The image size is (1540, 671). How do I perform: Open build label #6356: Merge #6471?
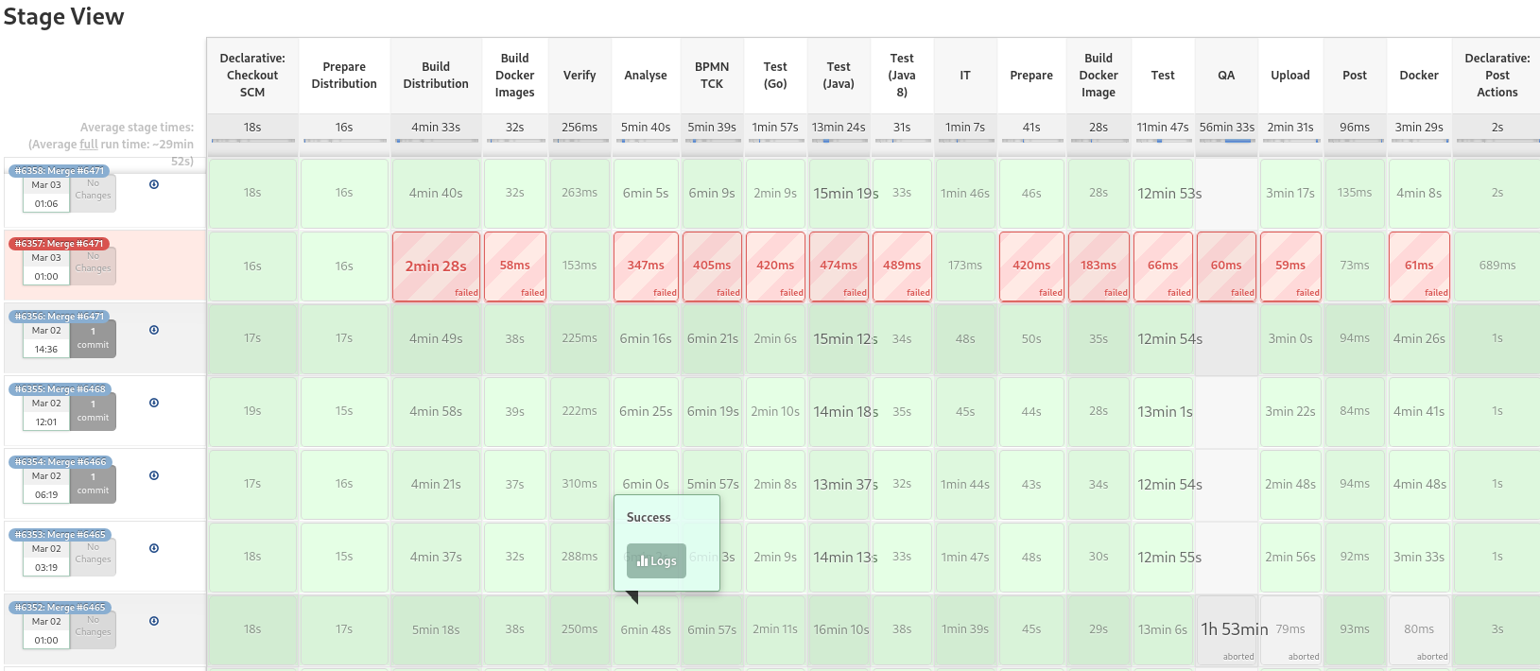[x=60, y=317]
